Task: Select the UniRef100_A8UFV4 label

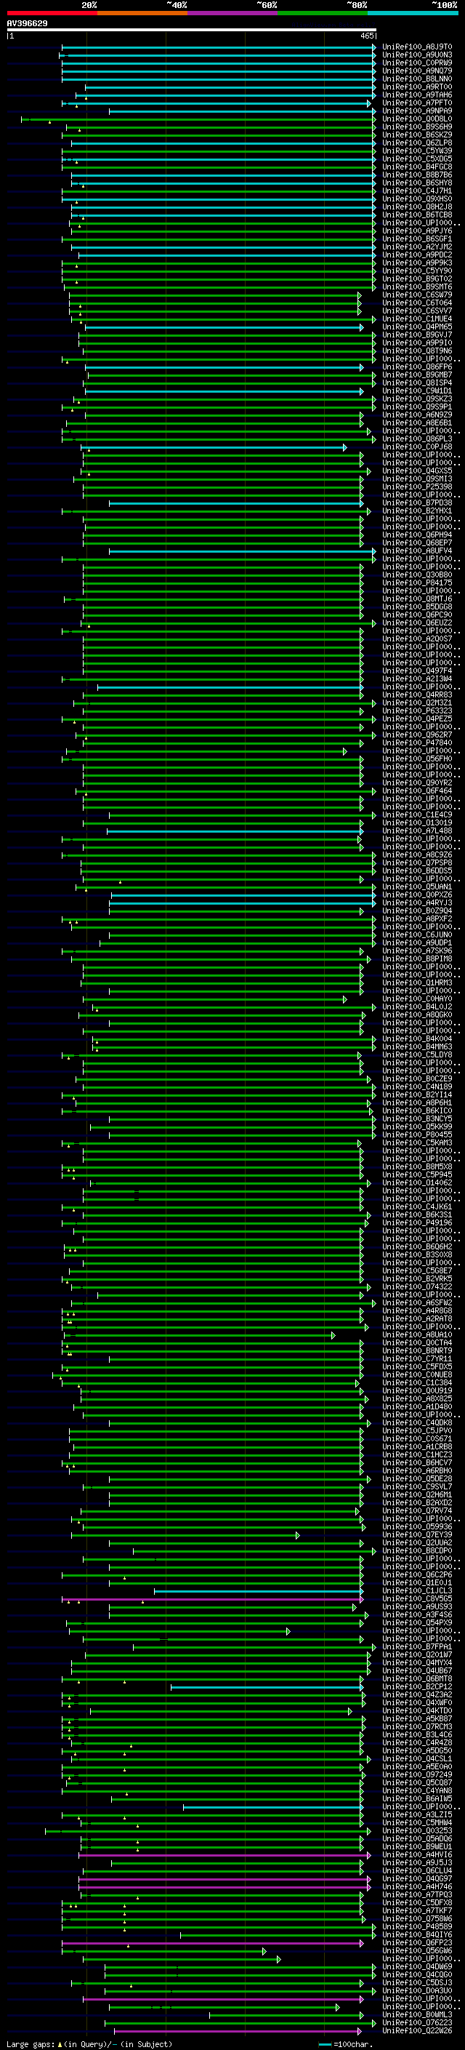Action: point(417,550)
